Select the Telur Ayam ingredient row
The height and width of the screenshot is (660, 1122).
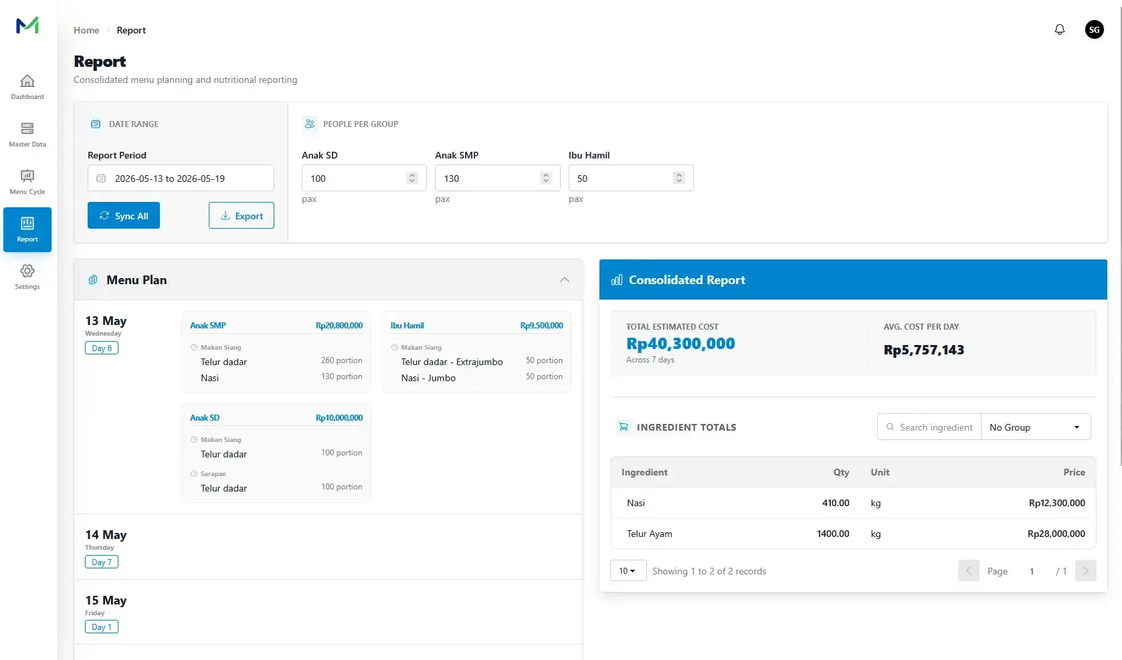coord(853,534)
